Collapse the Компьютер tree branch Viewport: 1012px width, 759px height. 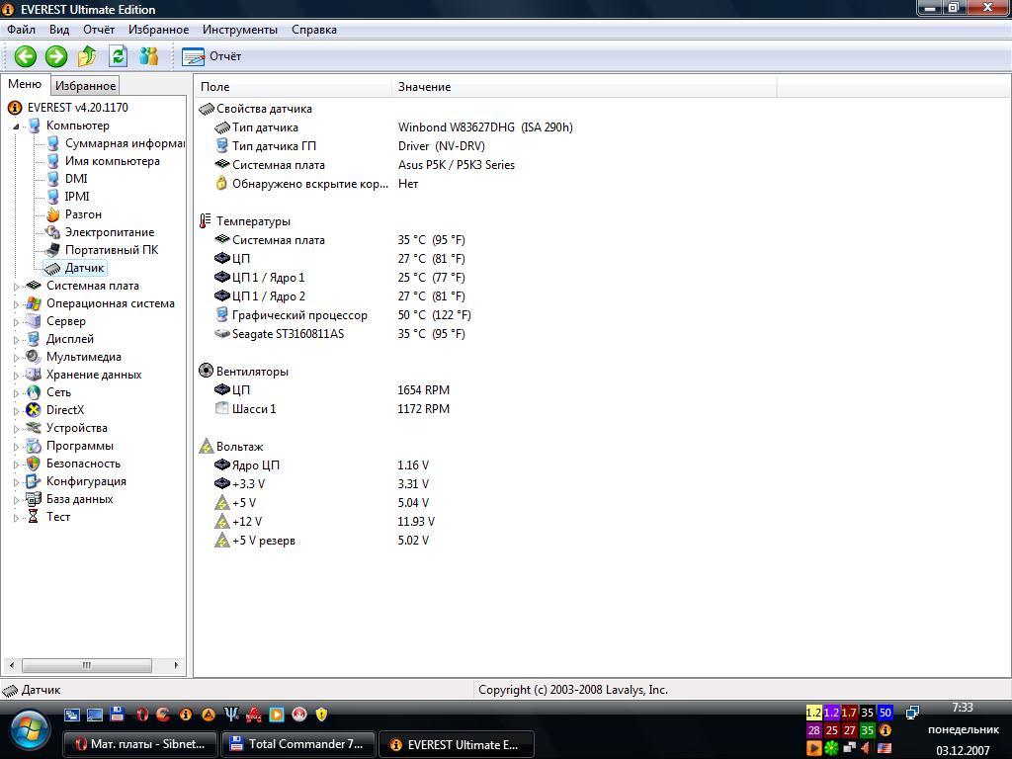16,126
